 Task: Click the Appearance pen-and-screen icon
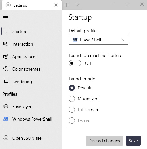[6, 57]
